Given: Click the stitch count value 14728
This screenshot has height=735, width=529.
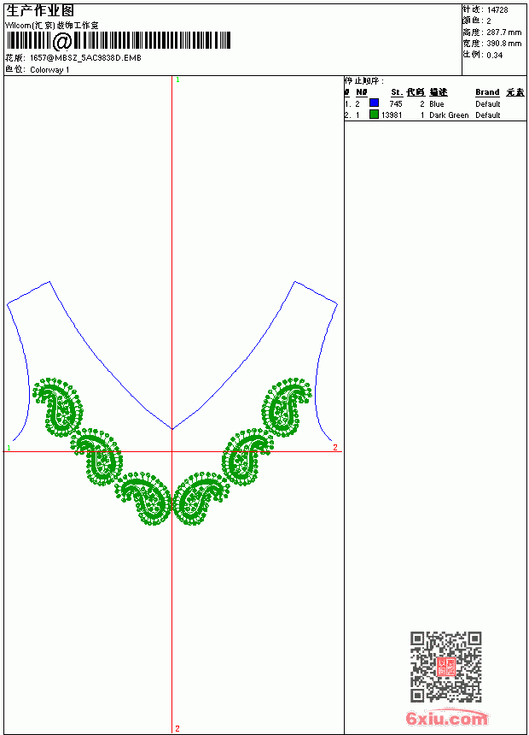Looking at the screenshot, I should coord(497,10).
